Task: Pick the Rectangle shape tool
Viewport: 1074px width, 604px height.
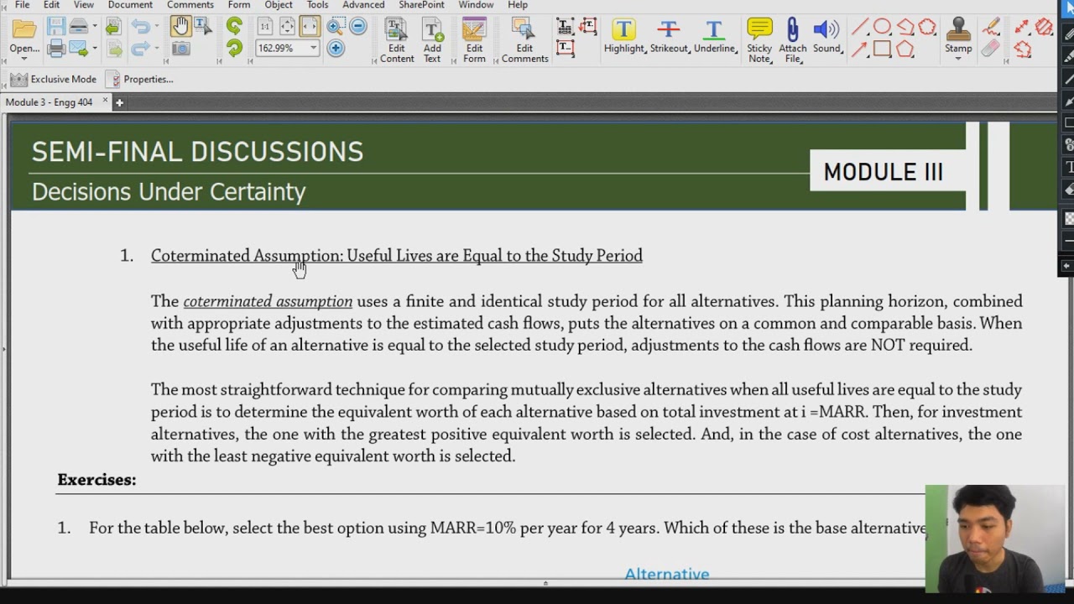Action: pos(882,49)
